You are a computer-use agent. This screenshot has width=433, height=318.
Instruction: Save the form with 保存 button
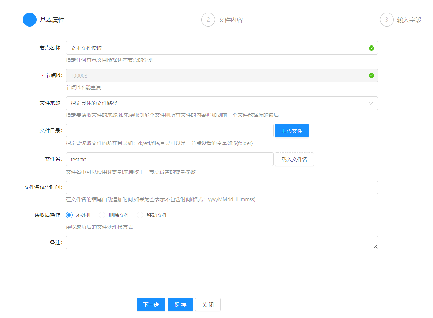point(180,305)
